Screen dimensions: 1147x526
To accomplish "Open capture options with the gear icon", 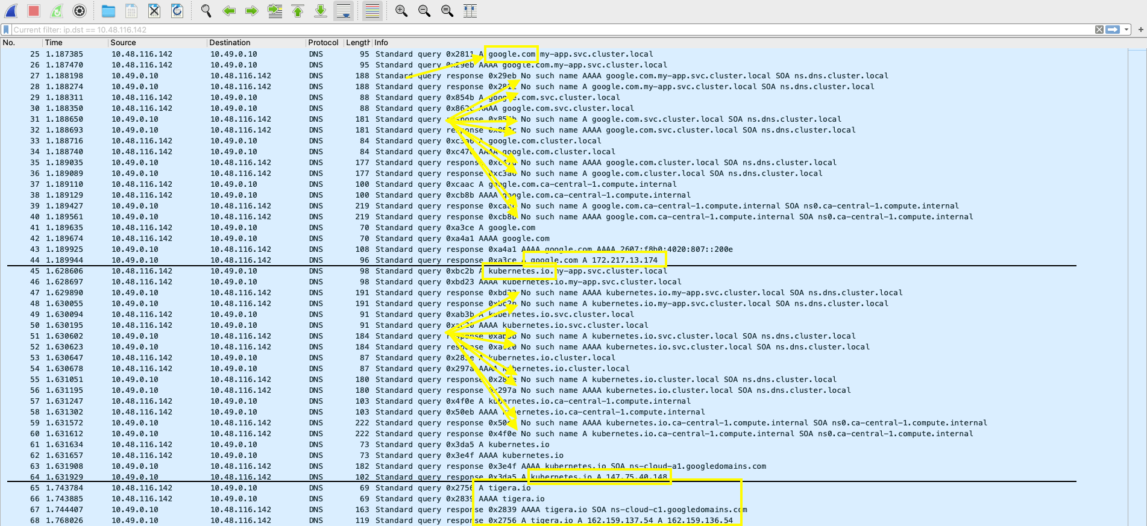I will click(x=80, y=11).
